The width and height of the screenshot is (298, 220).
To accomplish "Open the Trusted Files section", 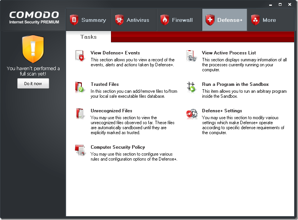I will click(x=105, y=84).
